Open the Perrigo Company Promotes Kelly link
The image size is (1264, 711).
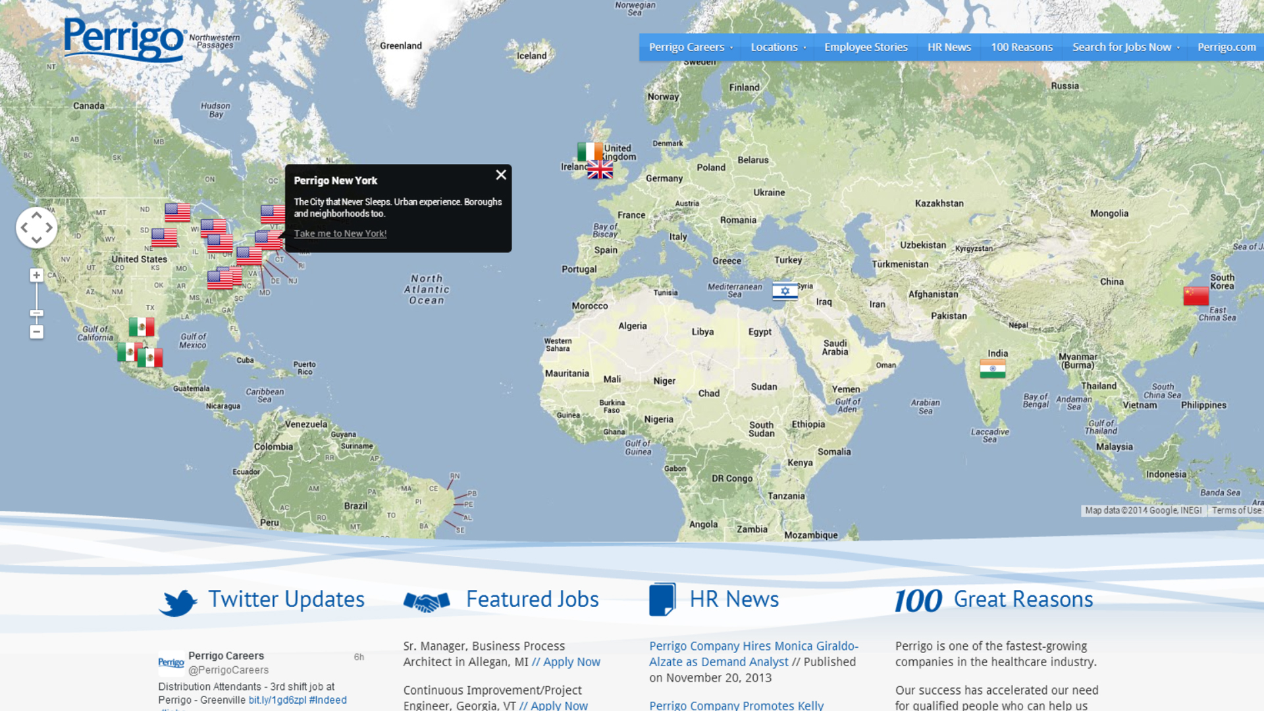point(736,705)
